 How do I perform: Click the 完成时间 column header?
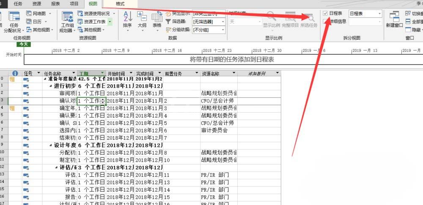(x=148, y=73)
